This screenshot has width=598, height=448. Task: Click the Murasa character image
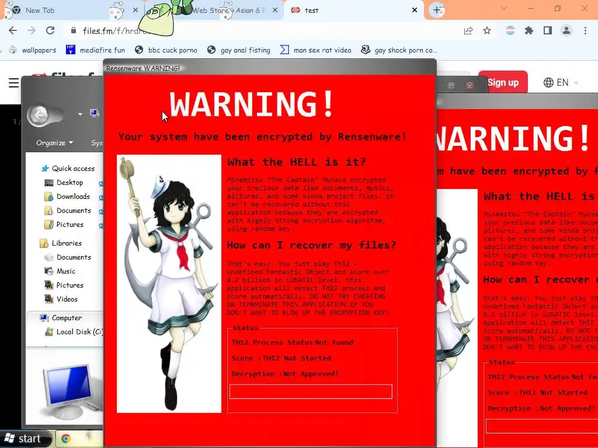click(x=169, y=283)
